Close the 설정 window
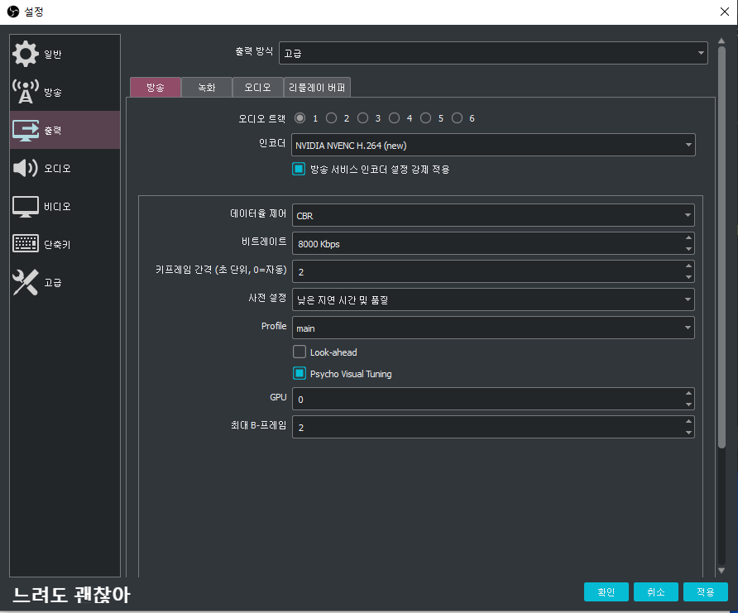The height and width of the screenshot is (613, 738). tap(725, 12)
